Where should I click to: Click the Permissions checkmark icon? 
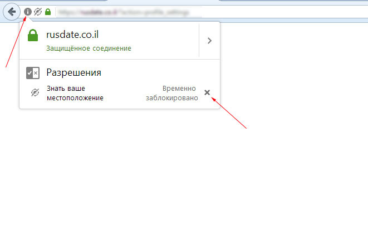tap(33, 73)
